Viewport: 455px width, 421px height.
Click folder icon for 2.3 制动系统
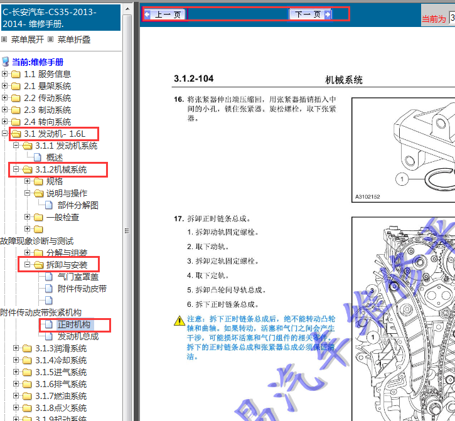[x=16, y=110]
